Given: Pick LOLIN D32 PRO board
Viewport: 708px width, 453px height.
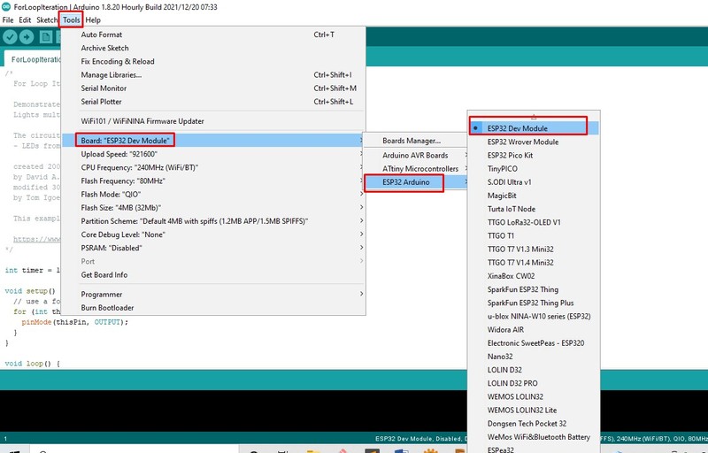Looking at the screenshot, I should (x=534, y=383).
